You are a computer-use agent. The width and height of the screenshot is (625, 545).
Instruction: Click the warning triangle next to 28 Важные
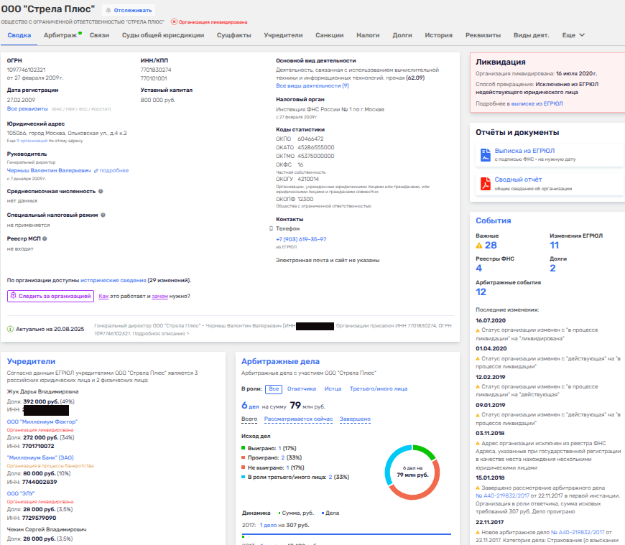479,246
